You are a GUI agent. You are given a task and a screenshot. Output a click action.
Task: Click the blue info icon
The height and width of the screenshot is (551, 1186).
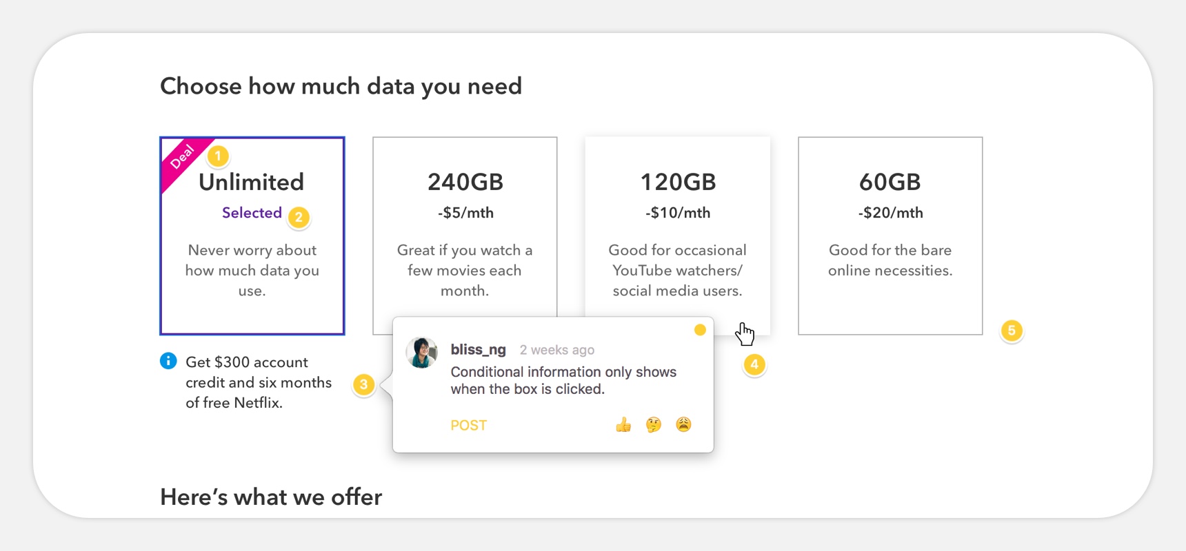click(168, 361)
